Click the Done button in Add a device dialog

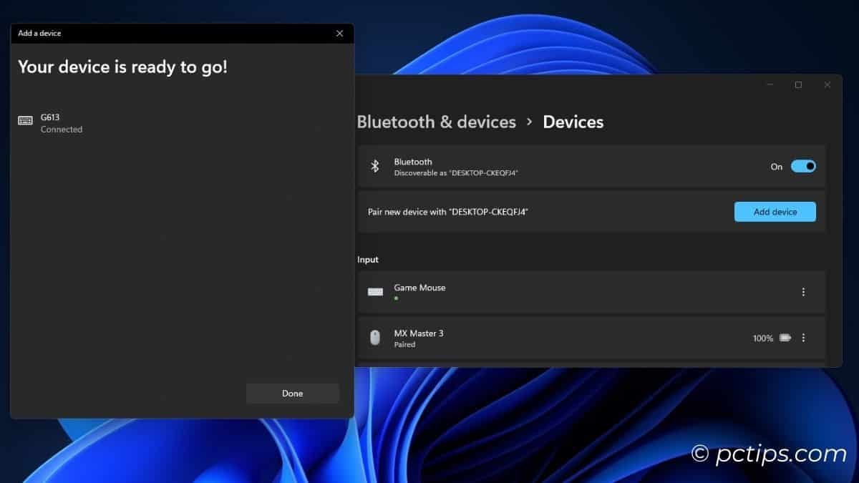(x=292, y=394)
